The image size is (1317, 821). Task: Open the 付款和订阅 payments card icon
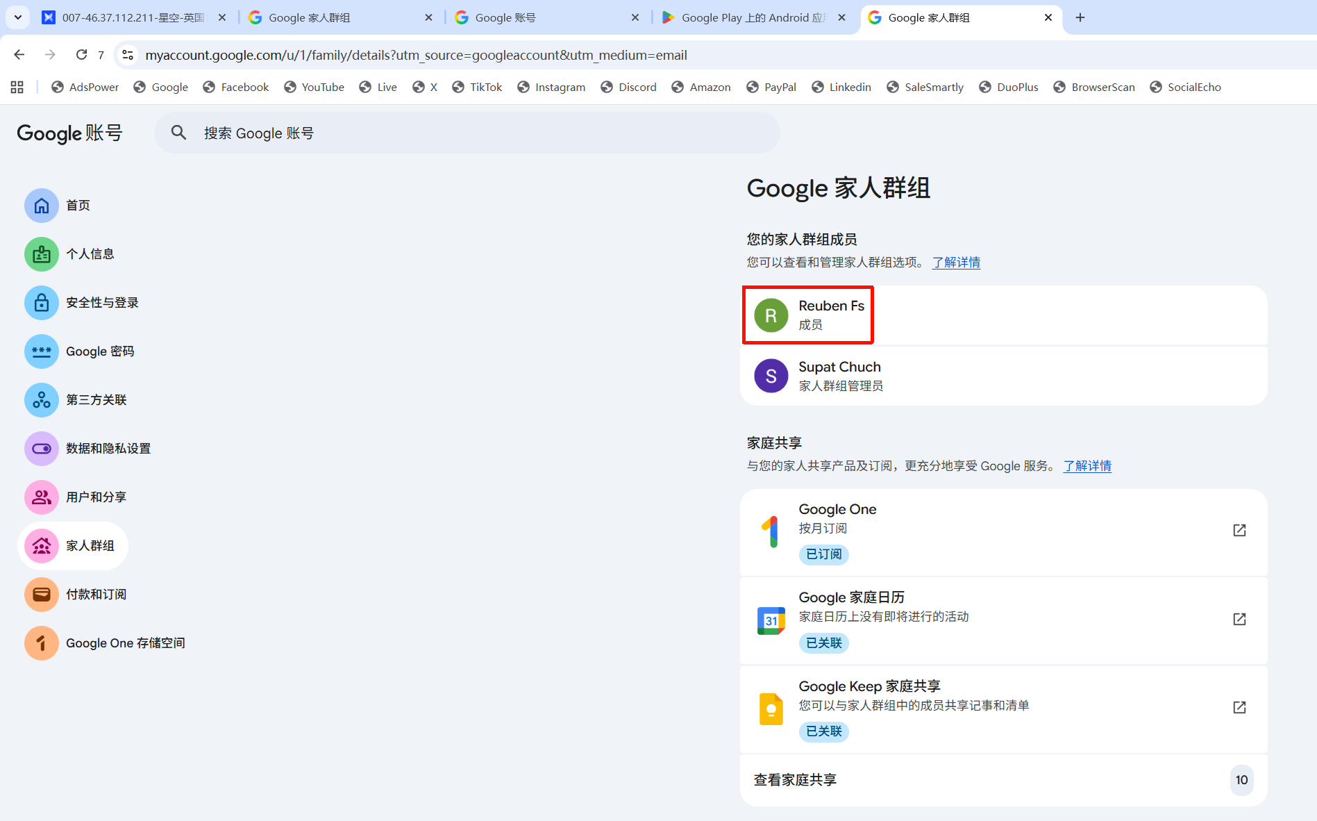[x=42, y=595]
